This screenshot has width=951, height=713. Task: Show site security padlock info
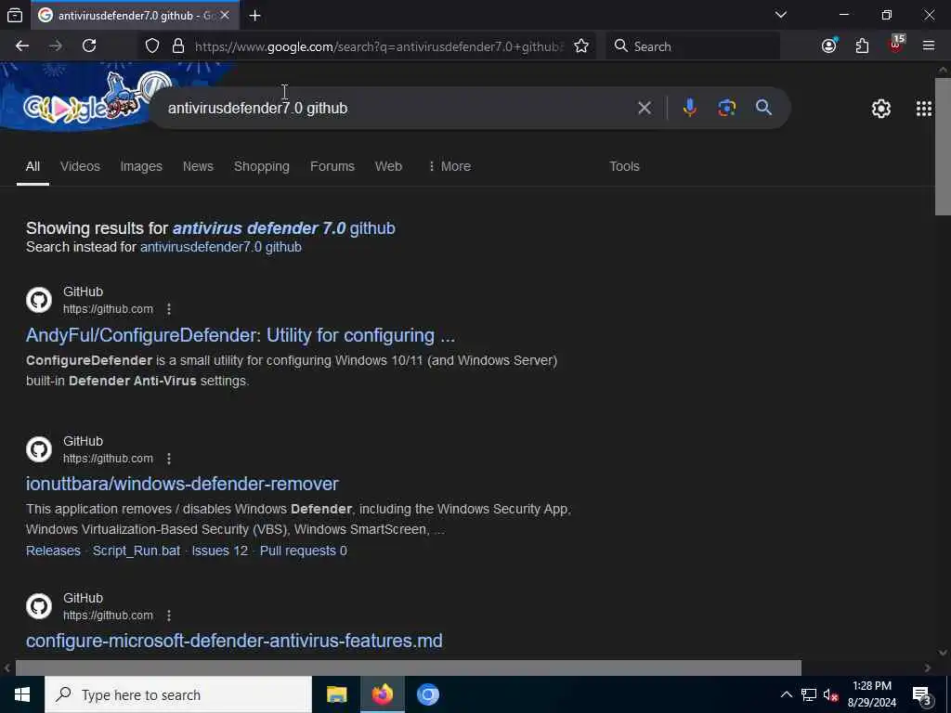click(x=177, y=46)
